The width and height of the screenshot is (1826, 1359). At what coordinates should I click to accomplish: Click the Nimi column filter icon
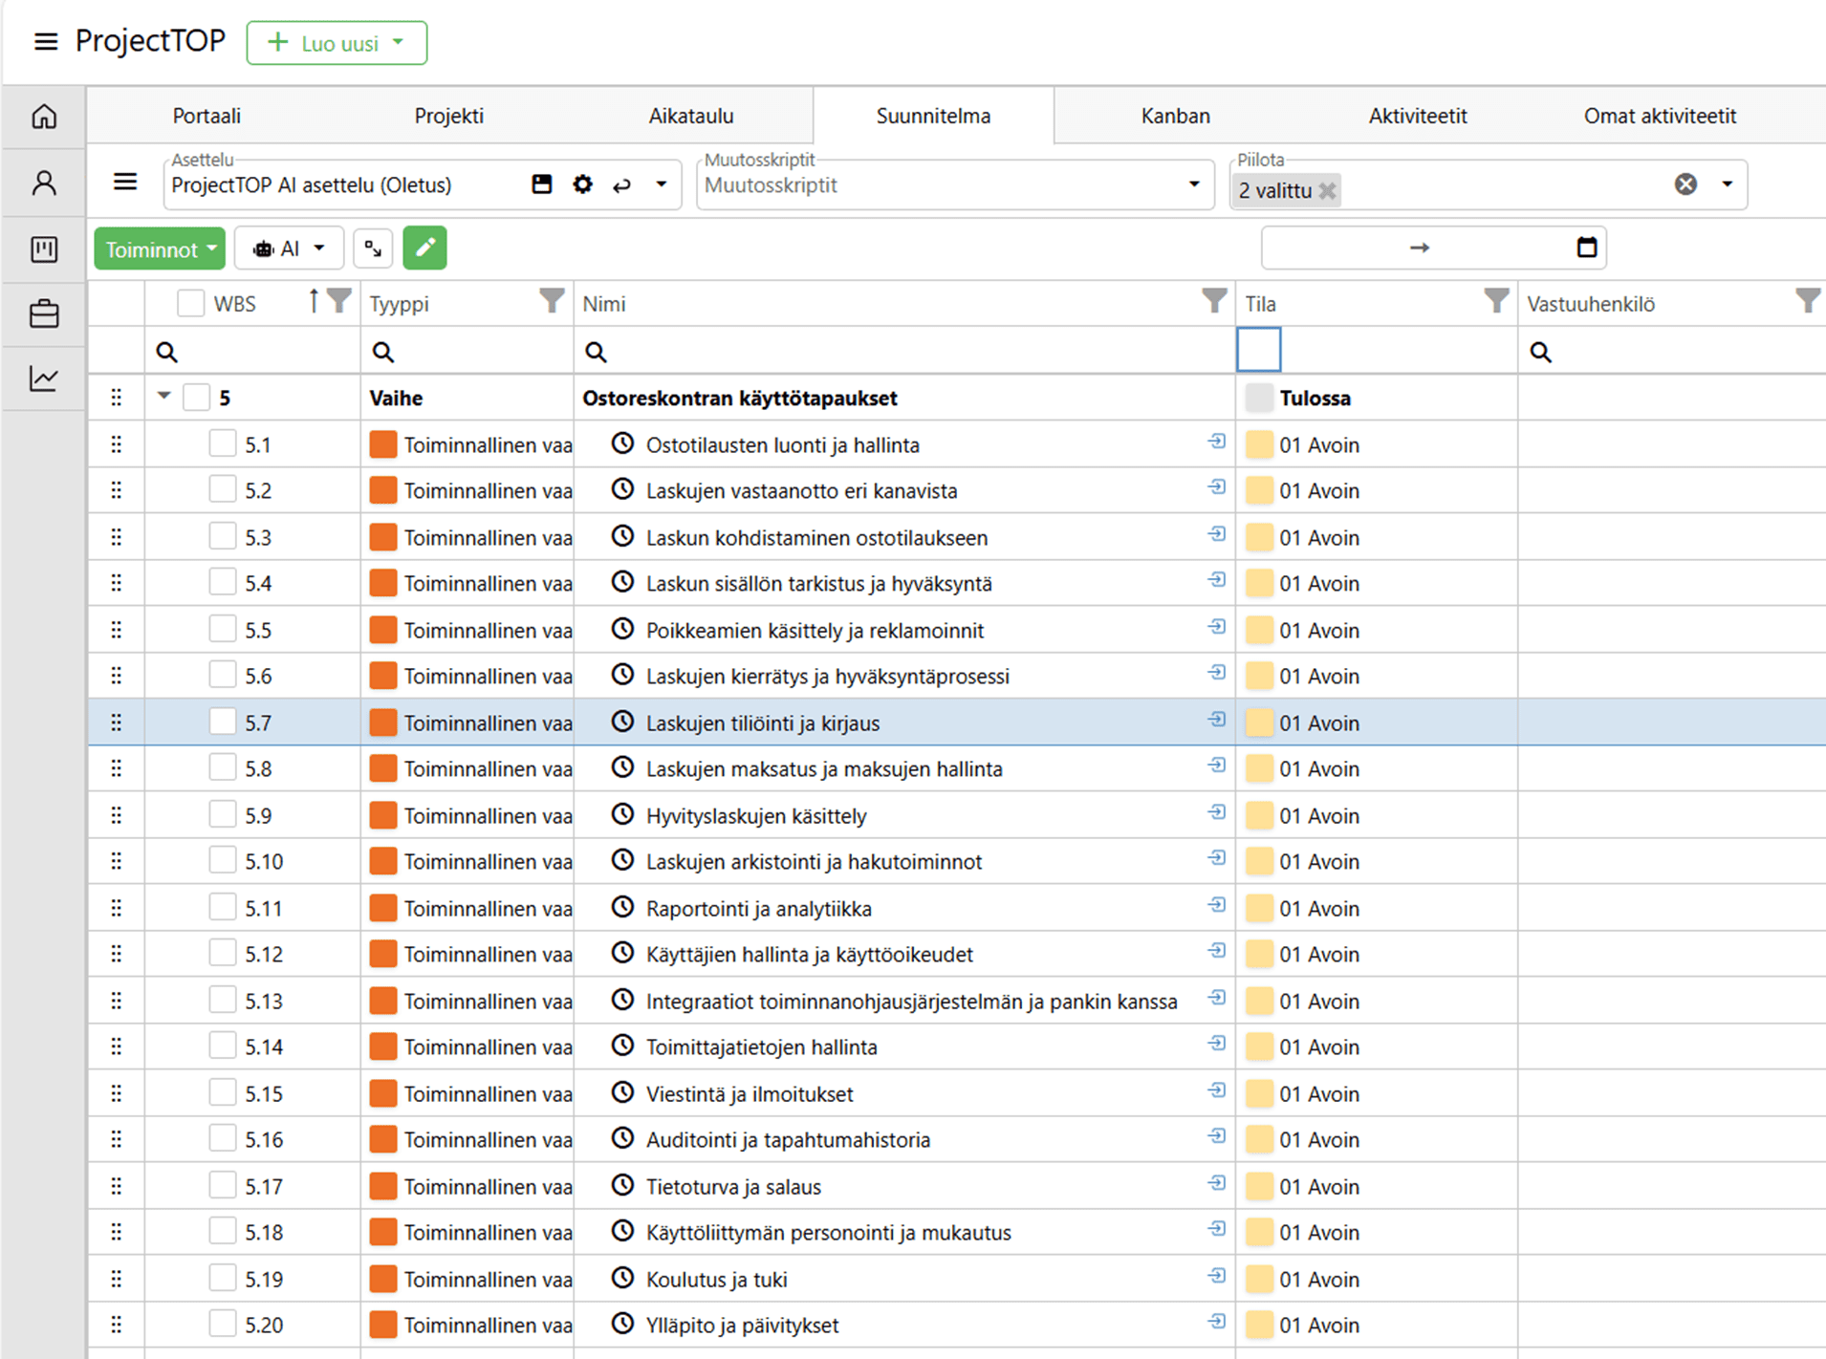tap(1213, 302)
